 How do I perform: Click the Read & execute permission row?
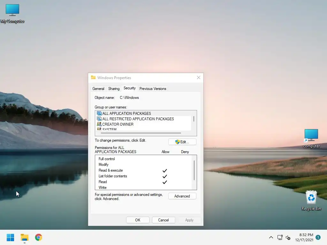(143, 170)
